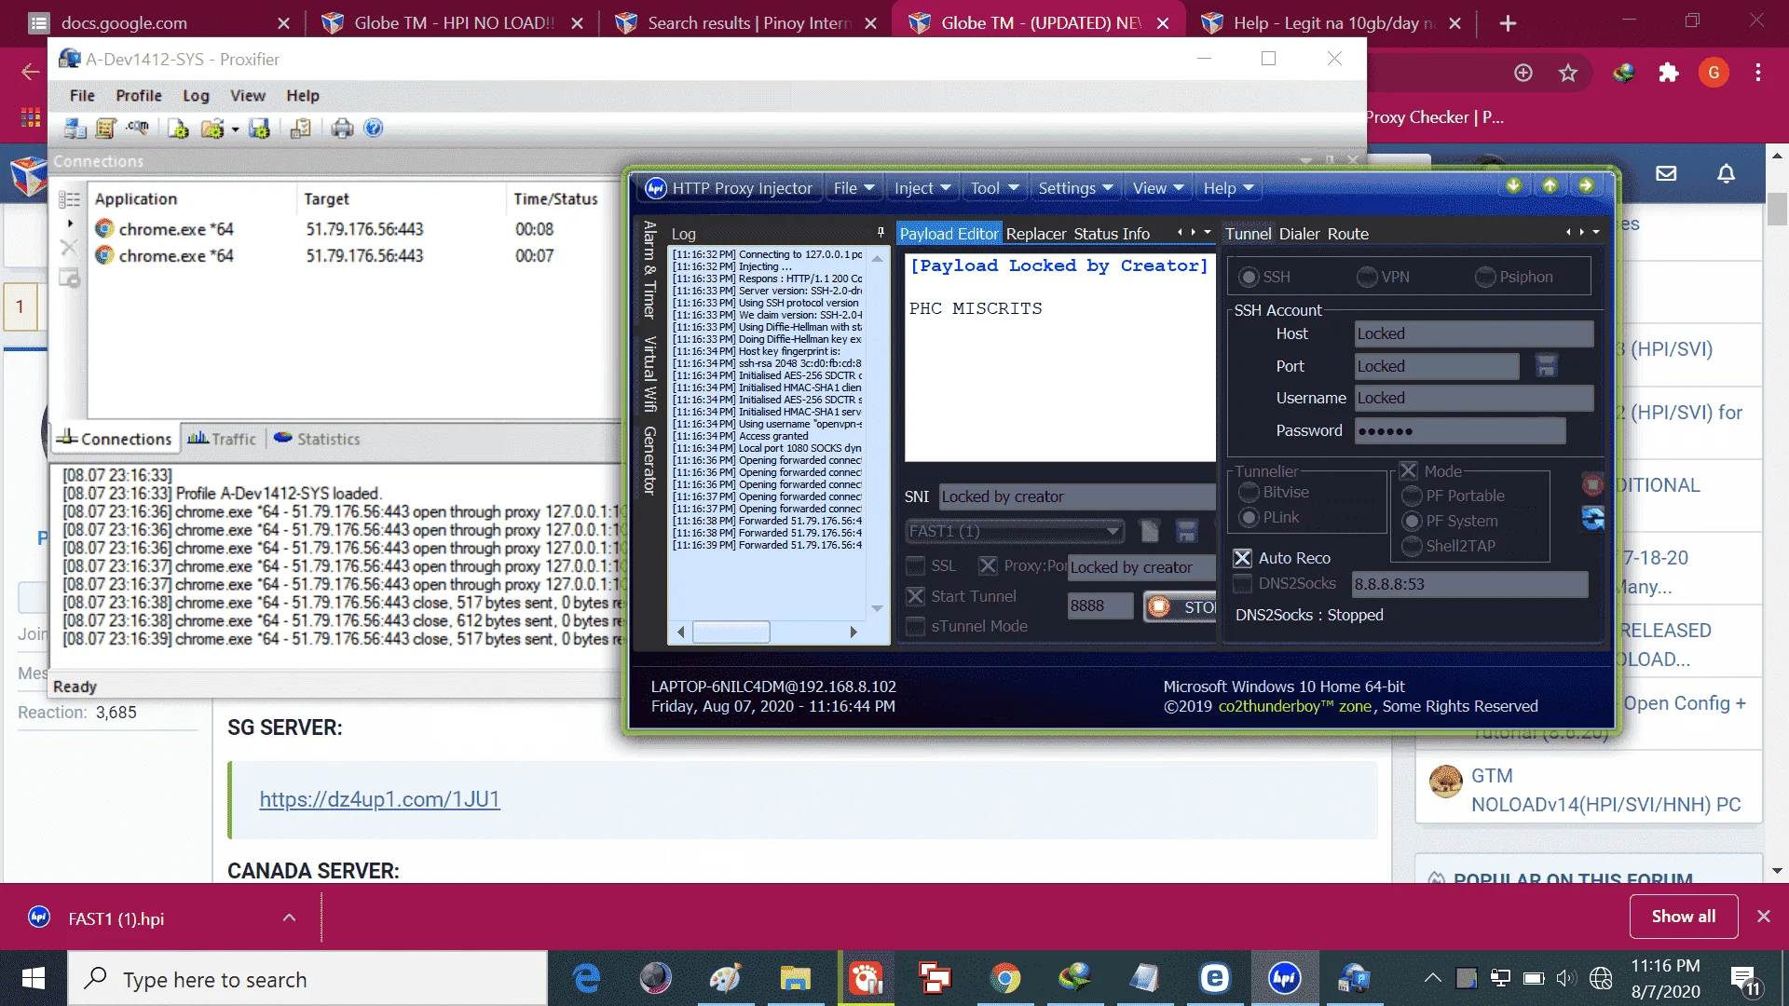This screenshot has height=1006, width=1789.
Task: Open the dz4up1.com/1JU1 SG server link
Action: click(379, 799)
